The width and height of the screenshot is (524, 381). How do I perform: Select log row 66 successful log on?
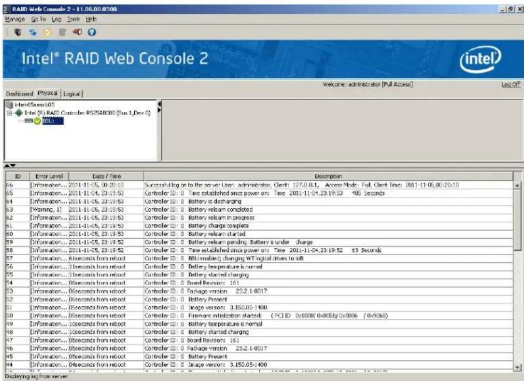pos(259,185)
